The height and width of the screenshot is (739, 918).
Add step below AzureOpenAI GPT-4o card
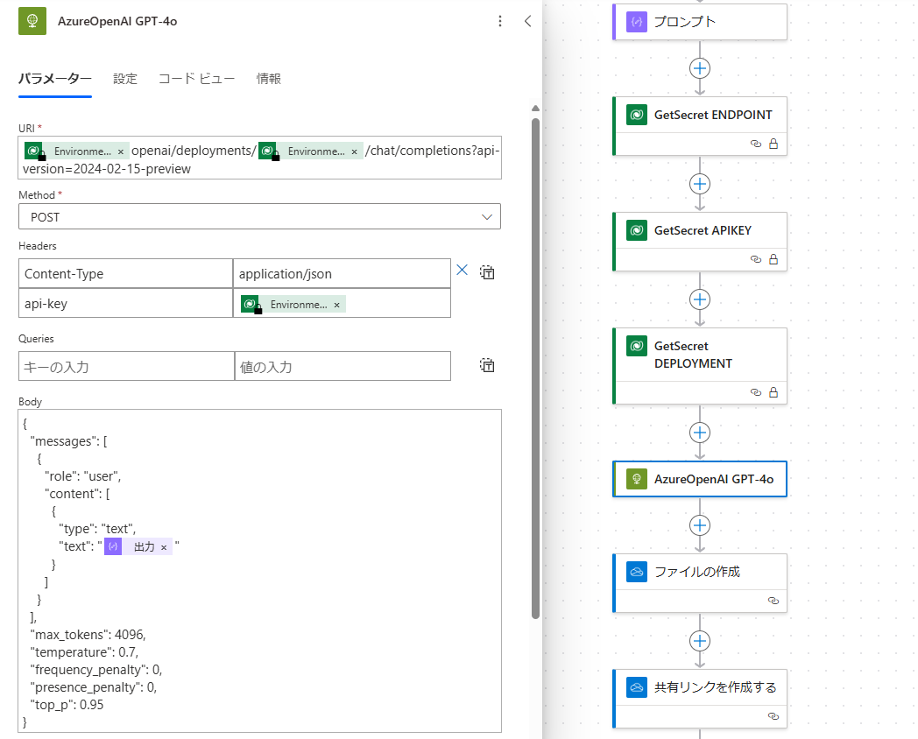700,525
